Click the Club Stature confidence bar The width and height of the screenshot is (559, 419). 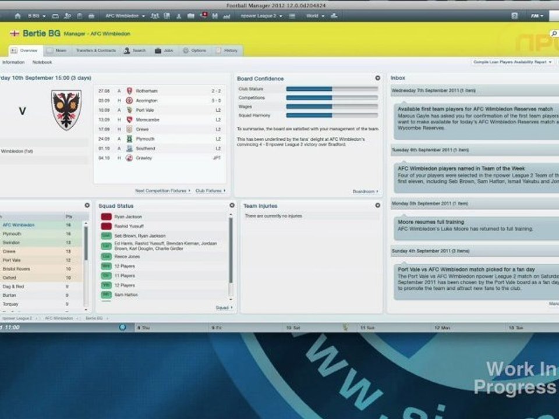point(332,89)
